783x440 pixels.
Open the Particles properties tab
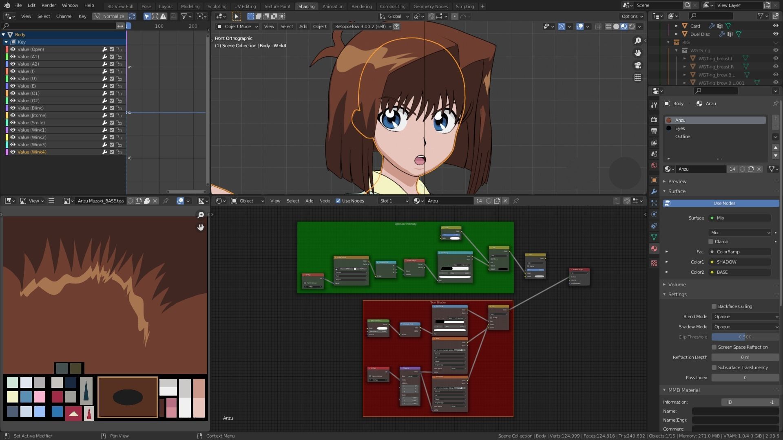click(x=654, y=203)
